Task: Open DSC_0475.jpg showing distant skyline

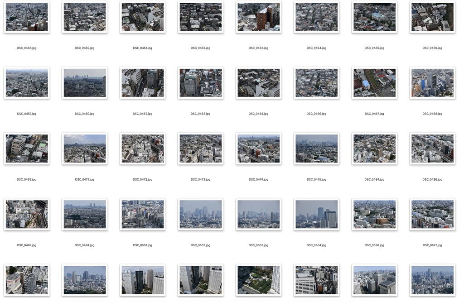Action: [316, 149]
